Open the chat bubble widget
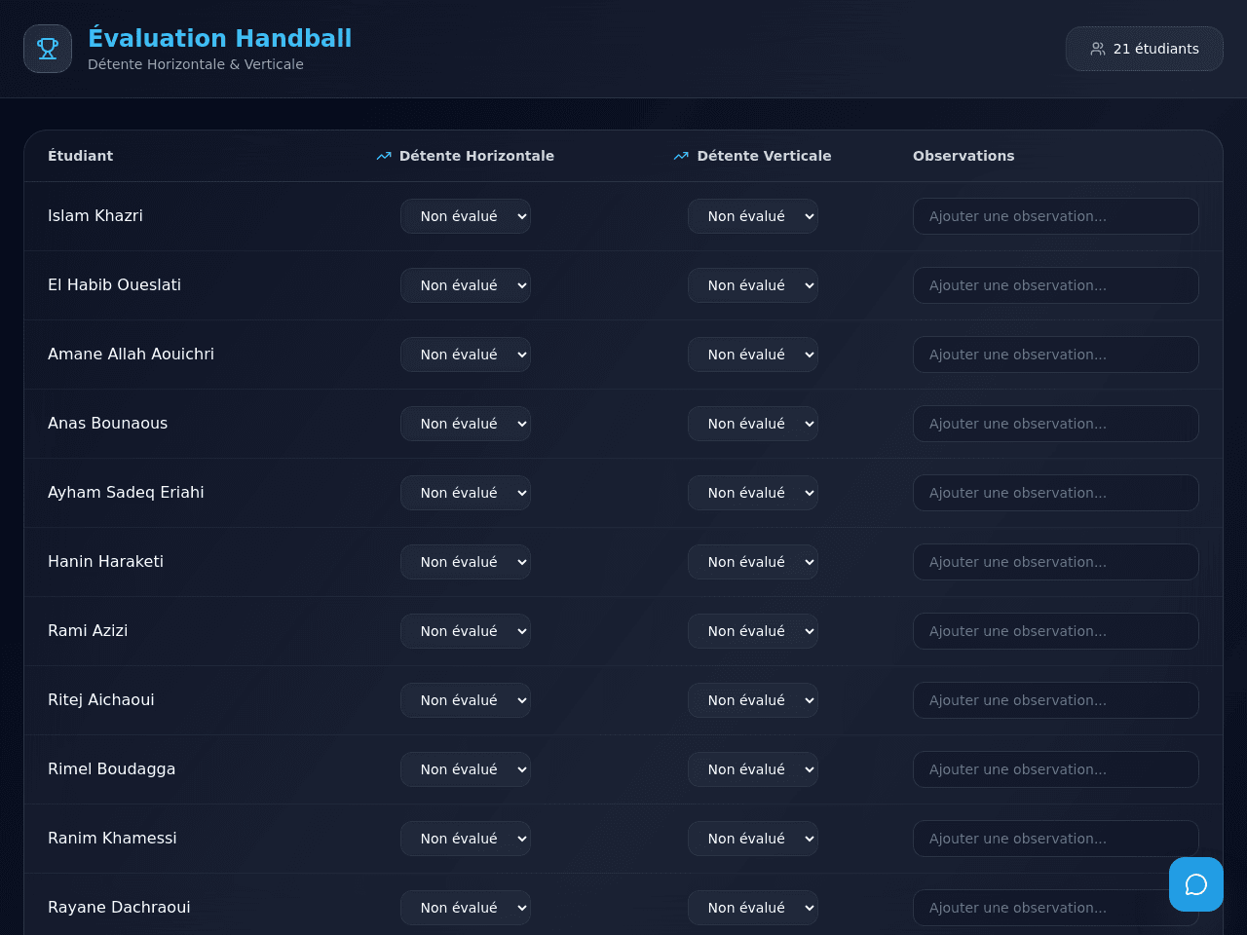 coord(1196,884)
